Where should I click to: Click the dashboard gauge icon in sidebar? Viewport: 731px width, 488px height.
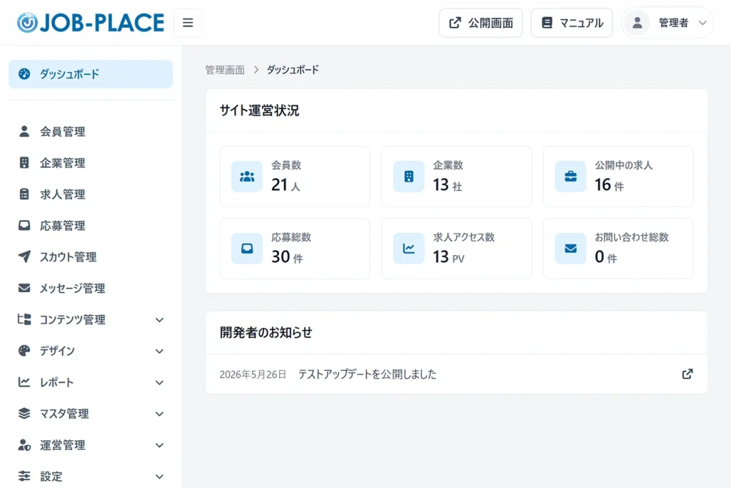[x=24, y=74]
